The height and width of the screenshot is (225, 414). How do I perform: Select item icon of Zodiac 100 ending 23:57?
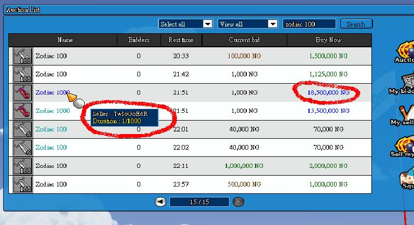point(22,184)
